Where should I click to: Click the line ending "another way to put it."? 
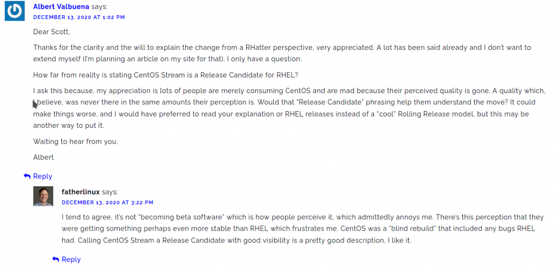click(69, 126)
